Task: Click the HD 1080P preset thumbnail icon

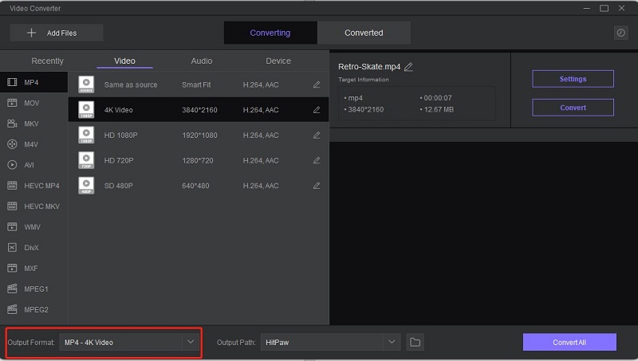Action: click(86, 135)
